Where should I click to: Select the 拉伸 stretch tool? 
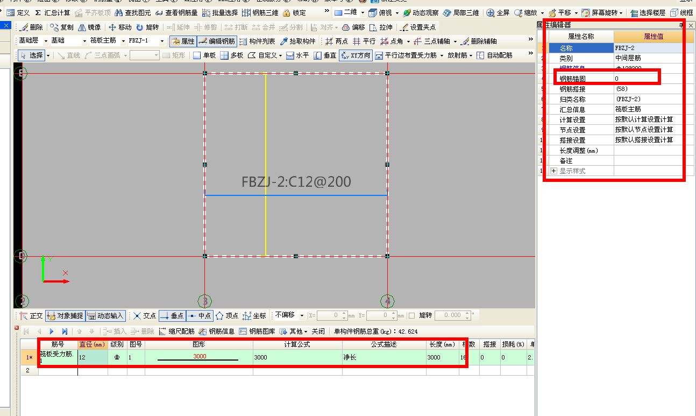coord(381,27)
